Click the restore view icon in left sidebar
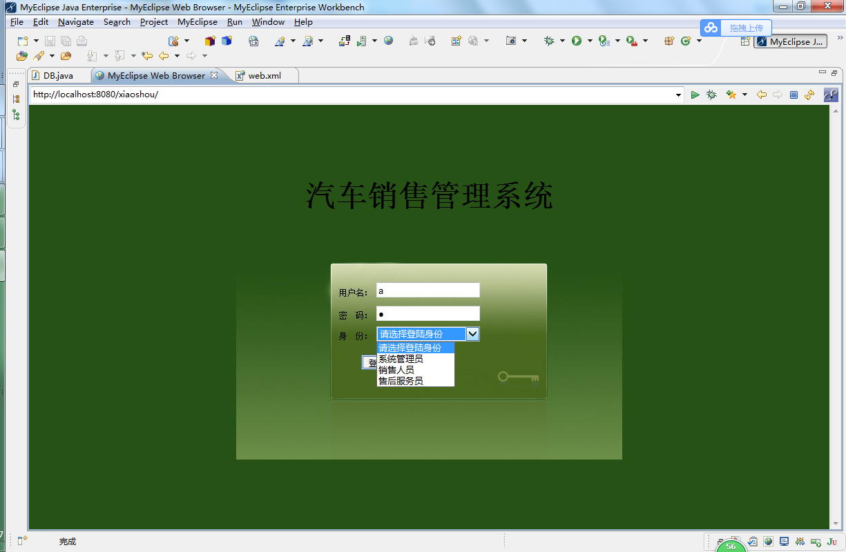The image size is (846, 552). click(16, 84)
